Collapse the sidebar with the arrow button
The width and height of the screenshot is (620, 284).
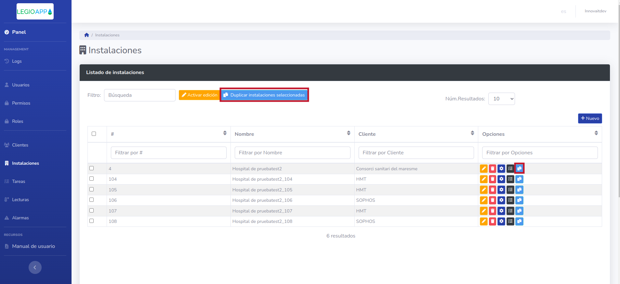point(35,267)
